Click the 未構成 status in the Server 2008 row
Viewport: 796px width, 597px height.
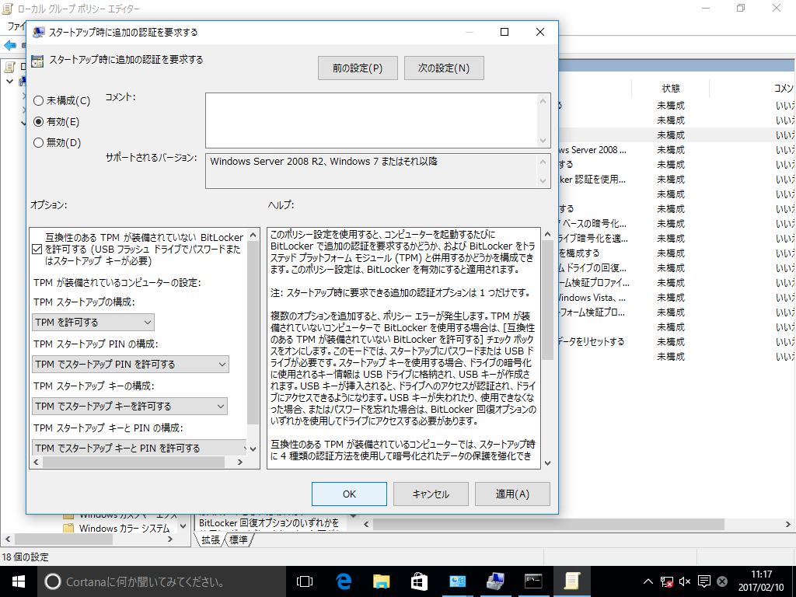click(671, 150)
